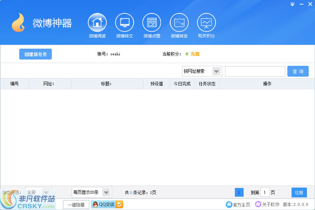
Task: Select page 1 in pagination
Action: [239, 192]
